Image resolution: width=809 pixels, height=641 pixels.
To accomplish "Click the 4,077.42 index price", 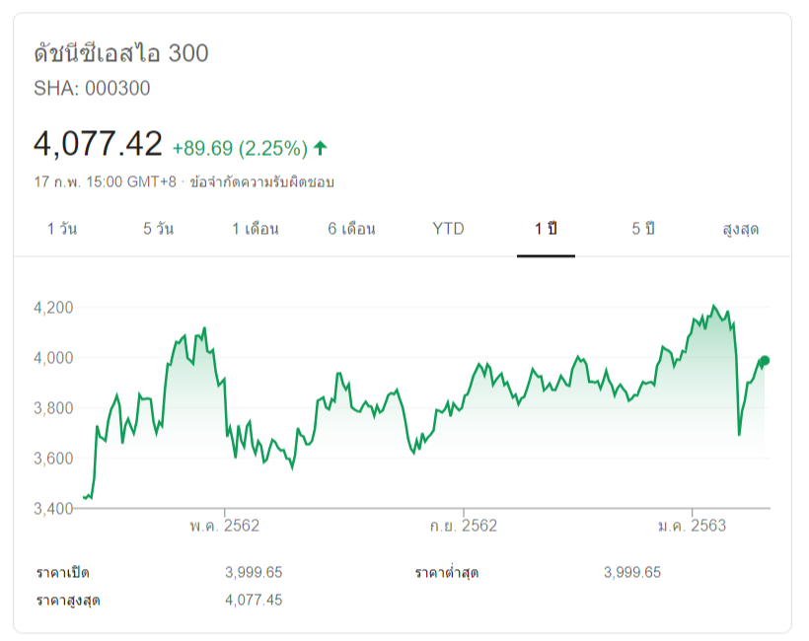I will pos(98,145).
